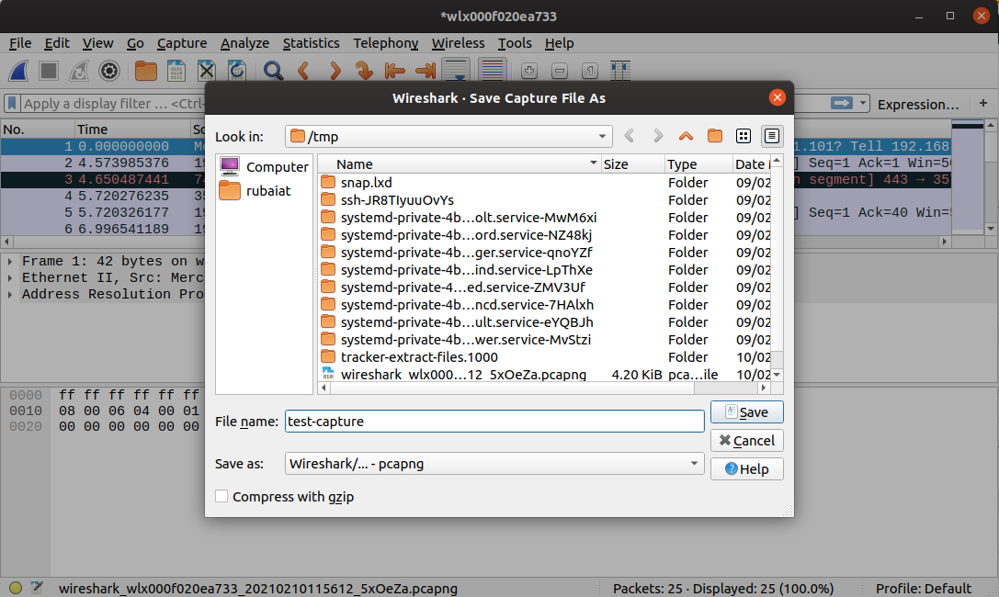Save the capture as test-capture
Screen dimensions: 999x597
[746, 411]
